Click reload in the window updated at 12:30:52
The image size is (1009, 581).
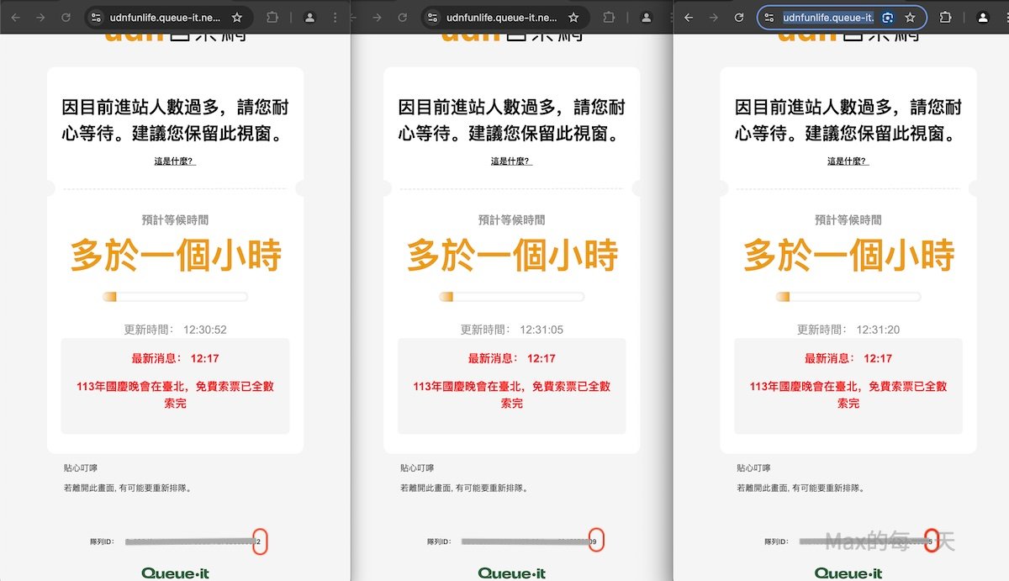[66, 17]
